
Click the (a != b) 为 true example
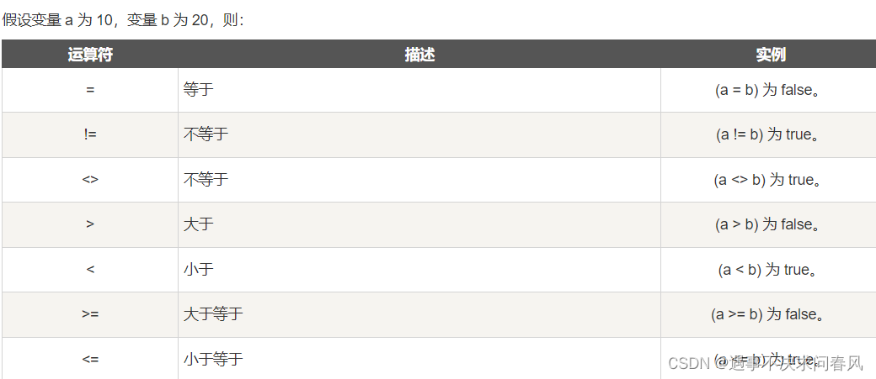pyautogui.click(x=768, y=135)
